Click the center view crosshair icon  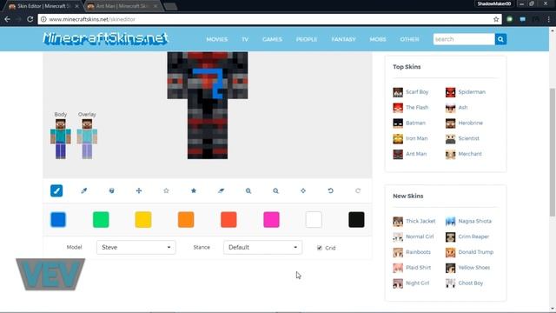[x=303, y=190]
